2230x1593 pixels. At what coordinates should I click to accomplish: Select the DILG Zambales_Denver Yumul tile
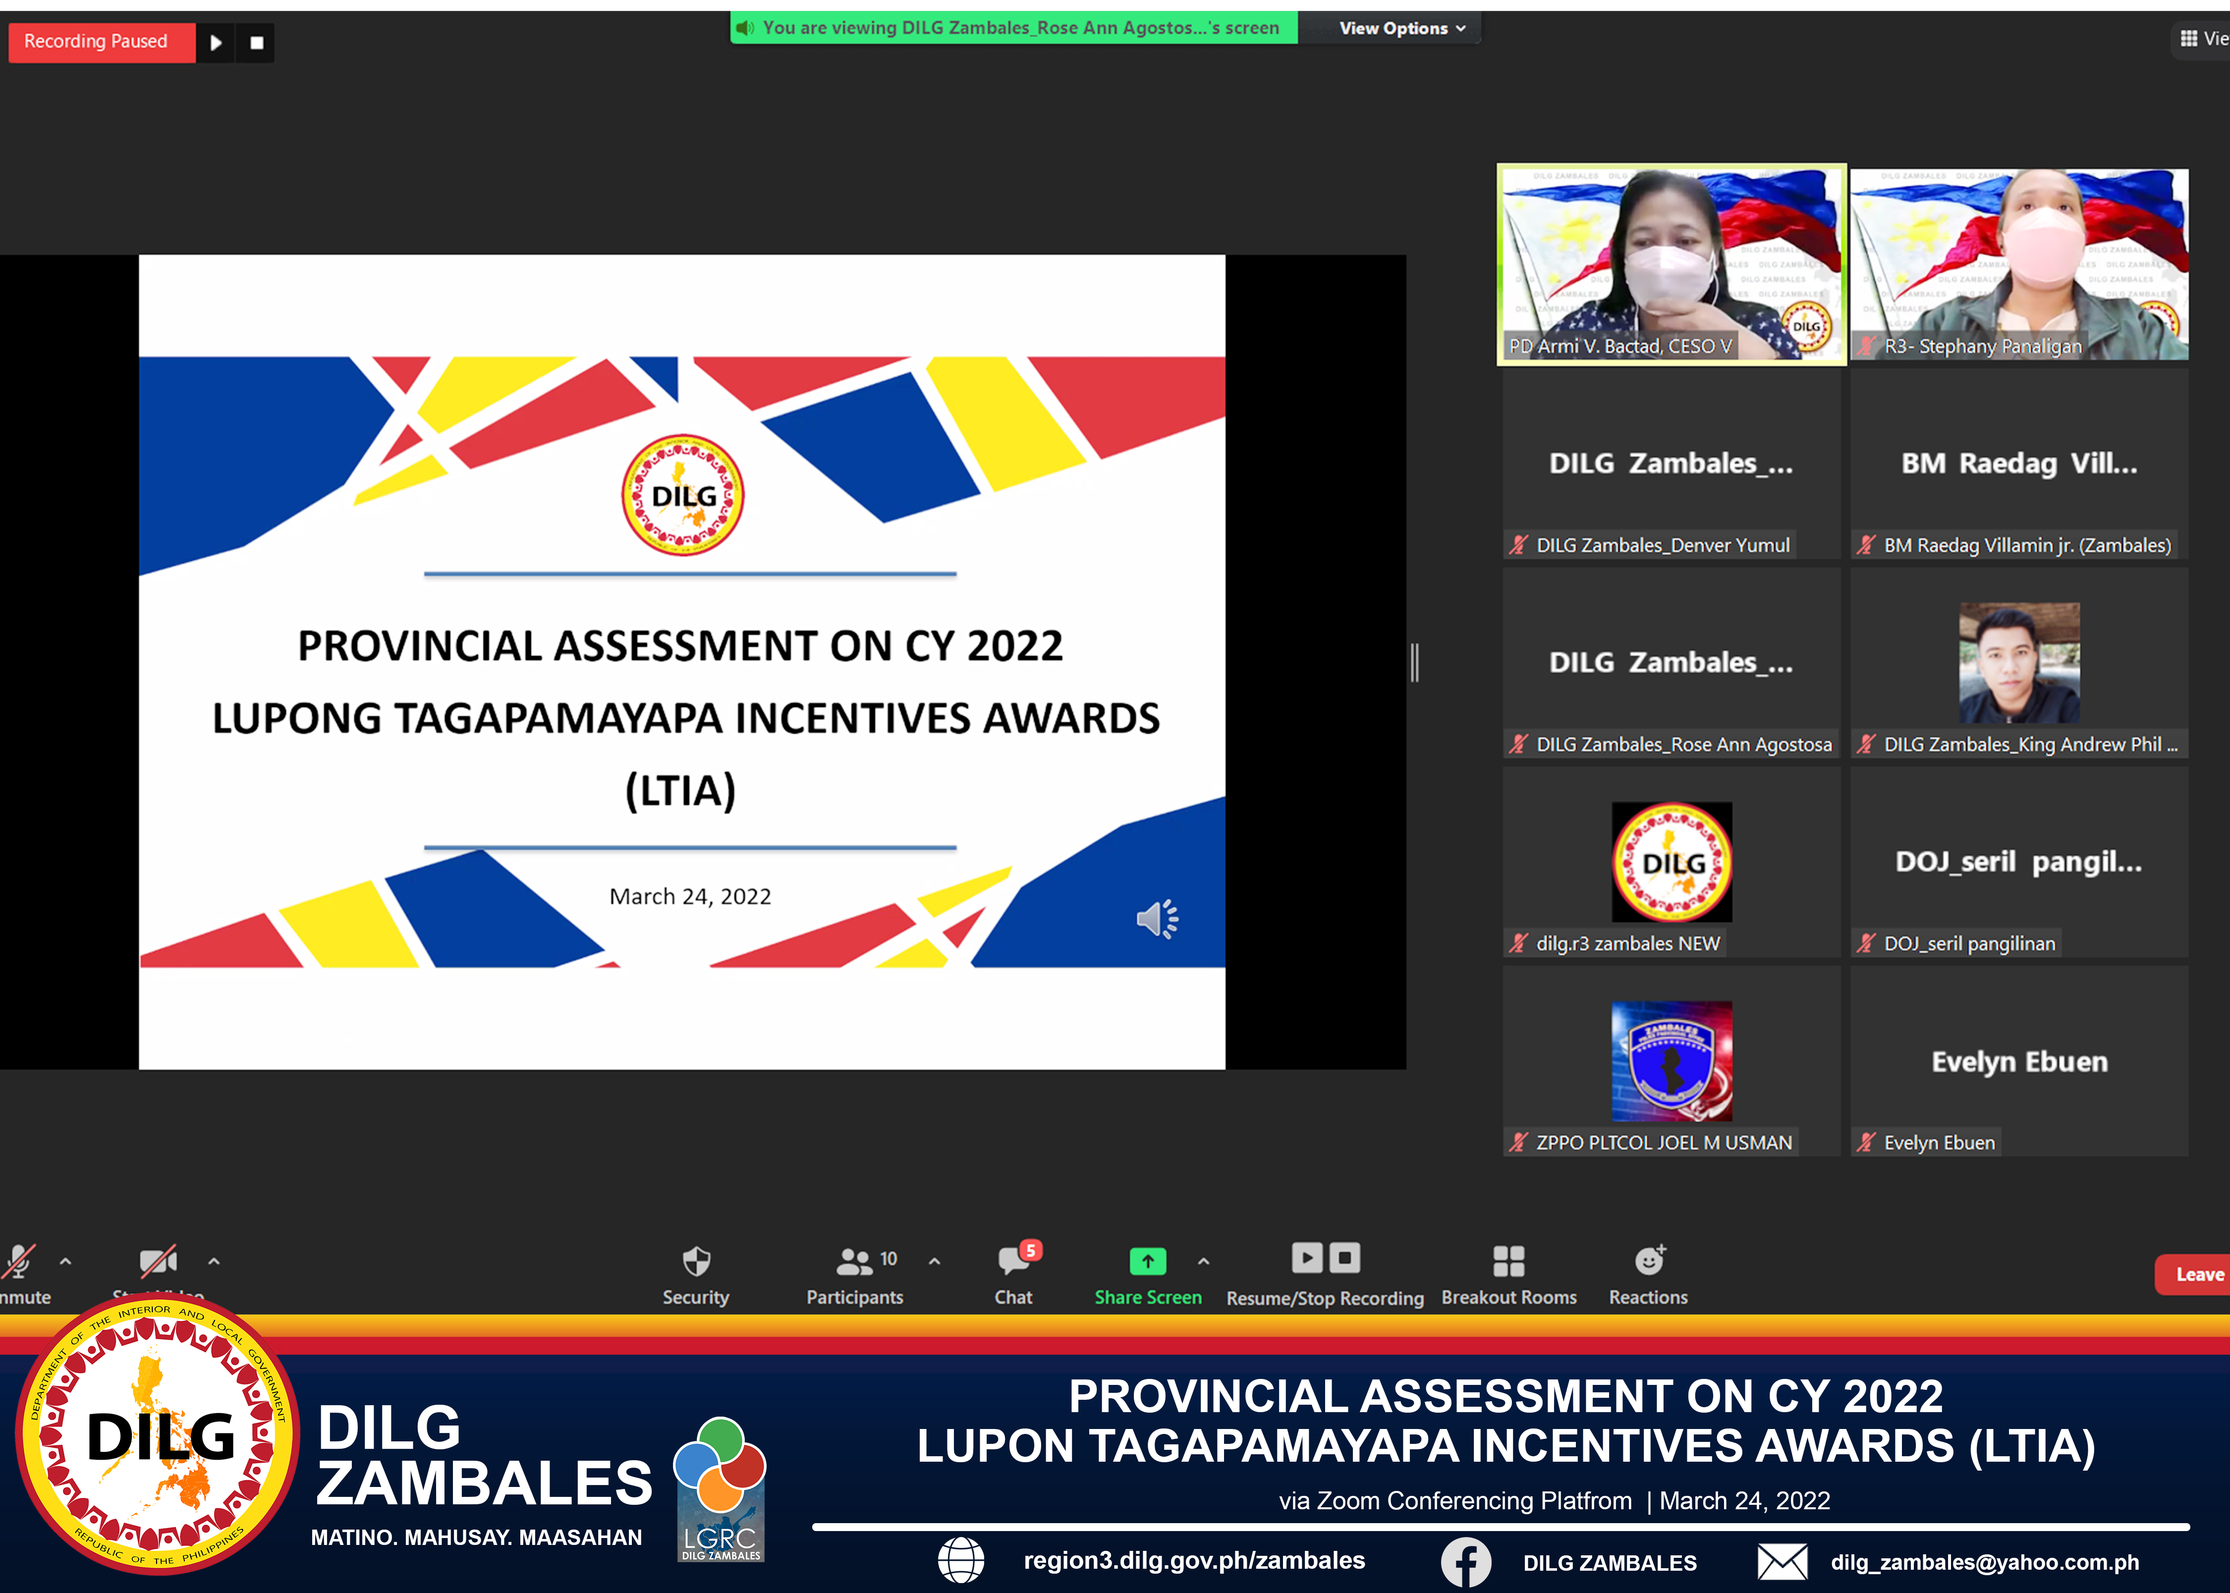click(x=1672, y=464)
